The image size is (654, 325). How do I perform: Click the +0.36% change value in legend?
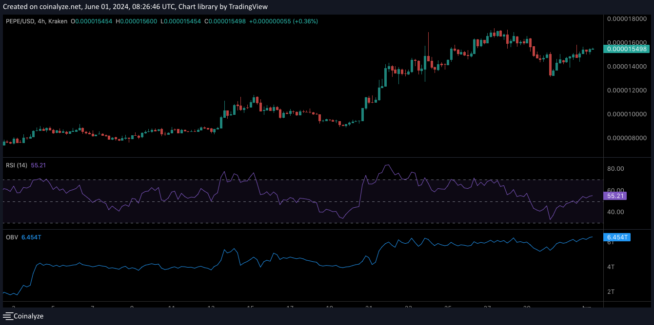click(x=305, y=21)
